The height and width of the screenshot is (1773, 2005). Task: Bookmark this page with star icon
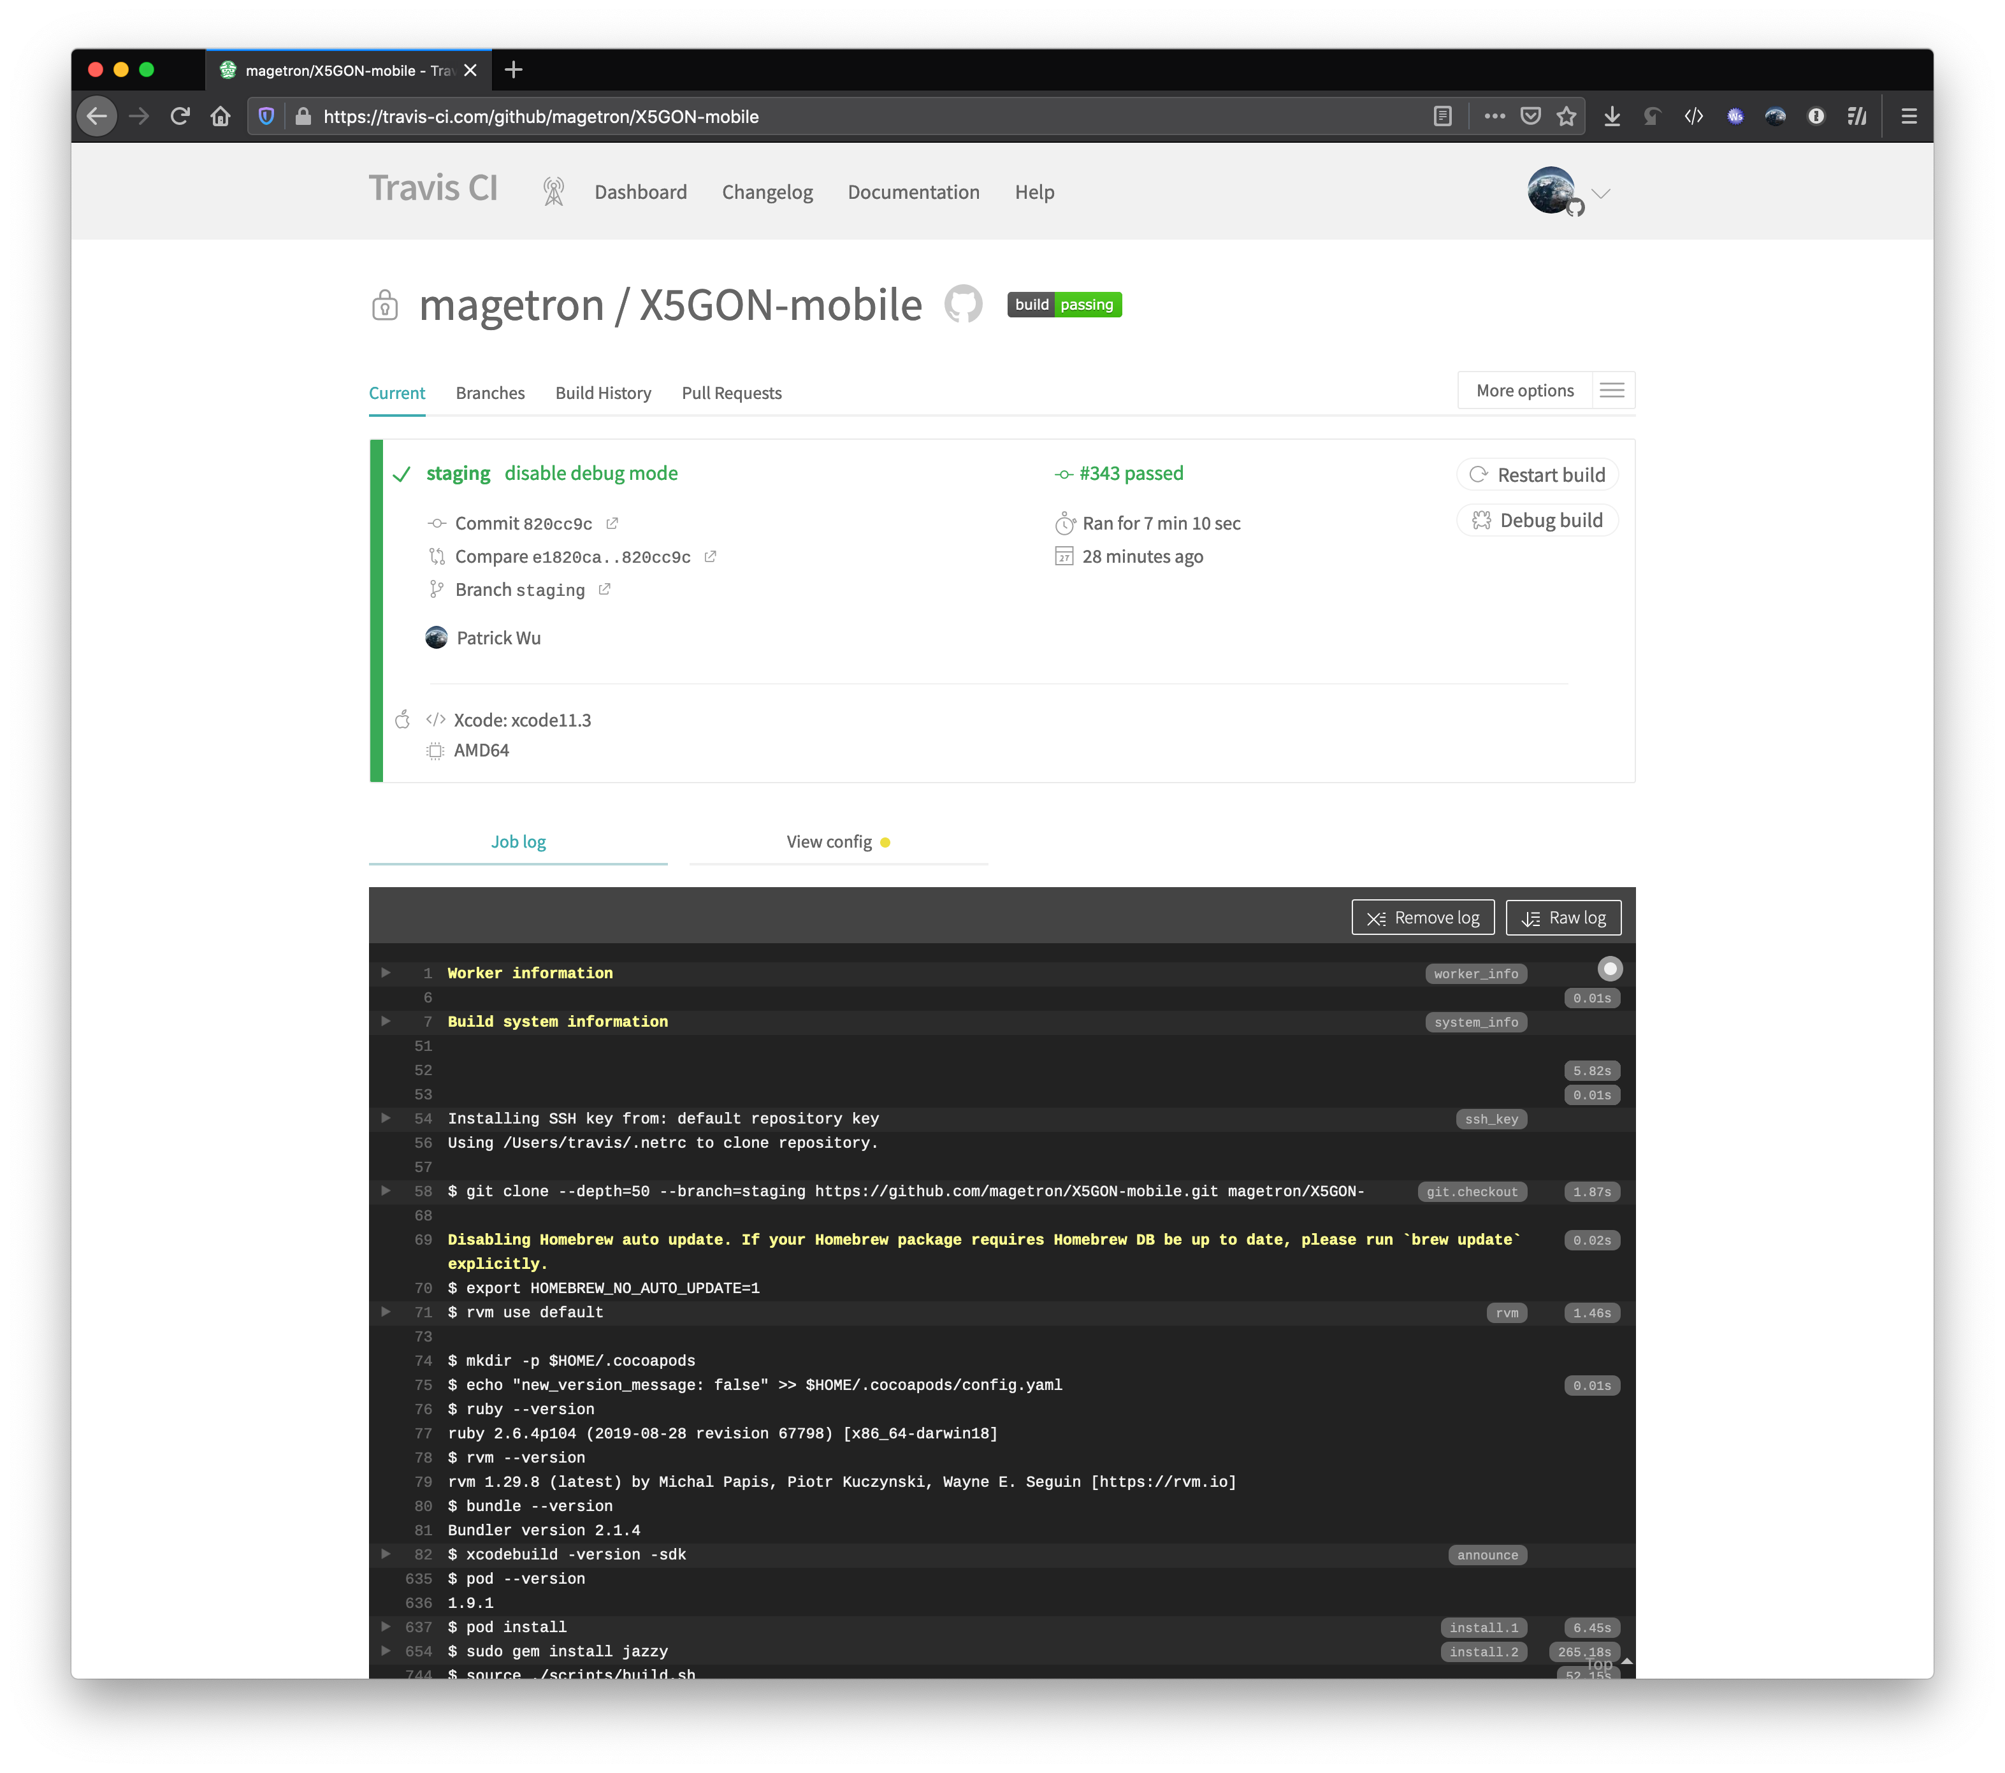1567,117
